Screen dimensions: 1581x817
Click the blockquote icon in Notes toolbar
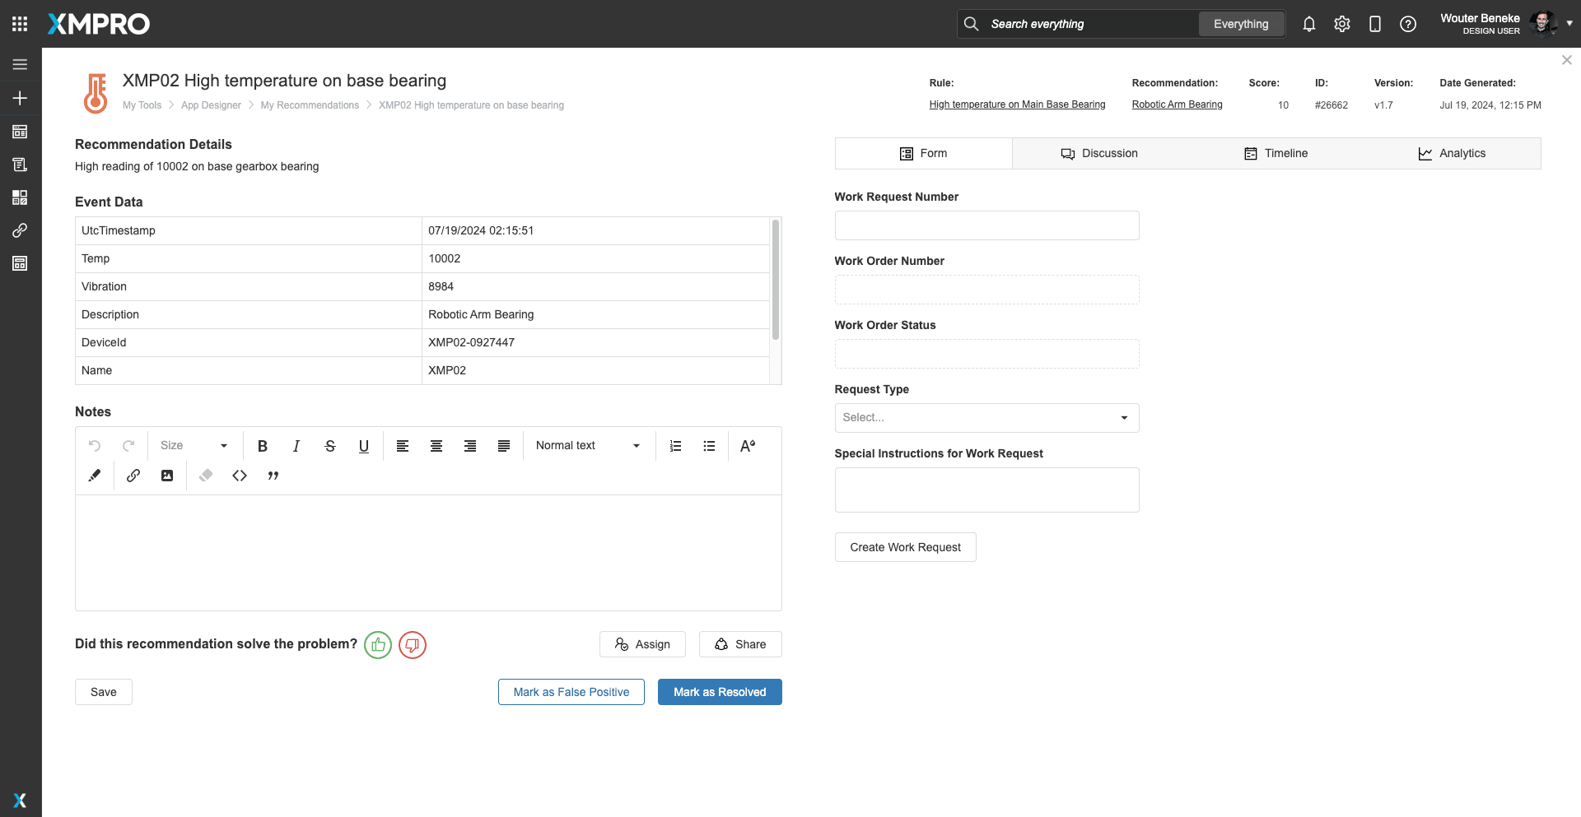click(x=273, y=476)
